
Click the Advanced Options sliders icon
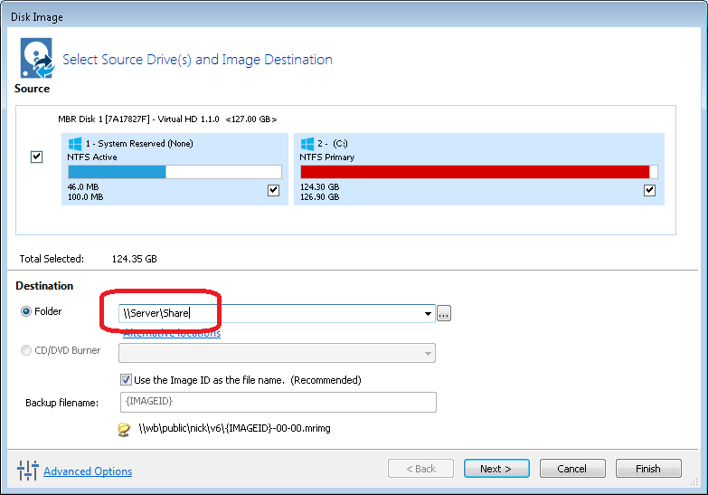28,471
